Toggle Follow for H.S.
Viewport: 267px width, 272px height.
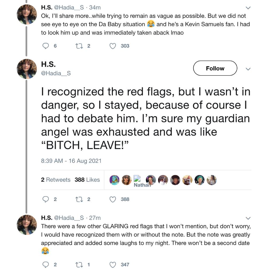click(x=215, y=68)
